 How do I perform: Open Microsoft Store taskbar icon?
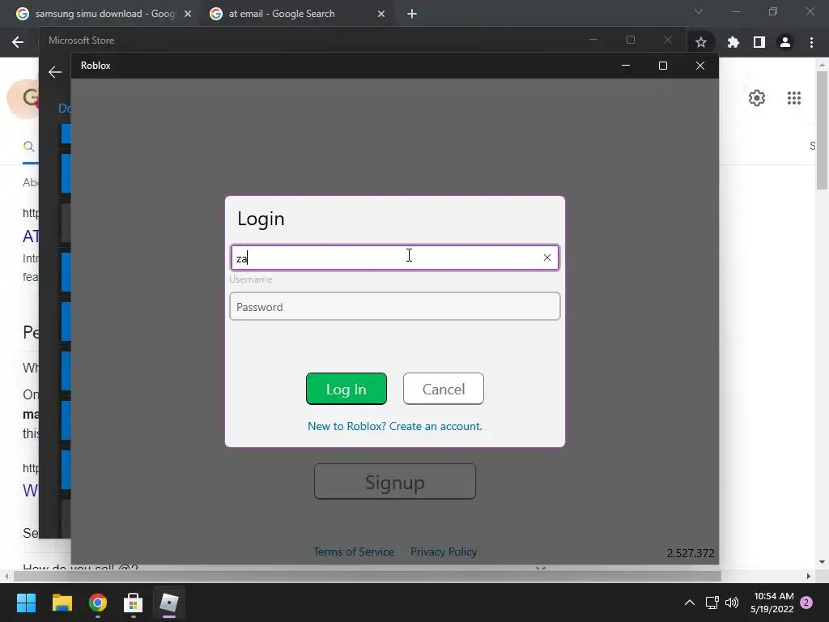134,603
